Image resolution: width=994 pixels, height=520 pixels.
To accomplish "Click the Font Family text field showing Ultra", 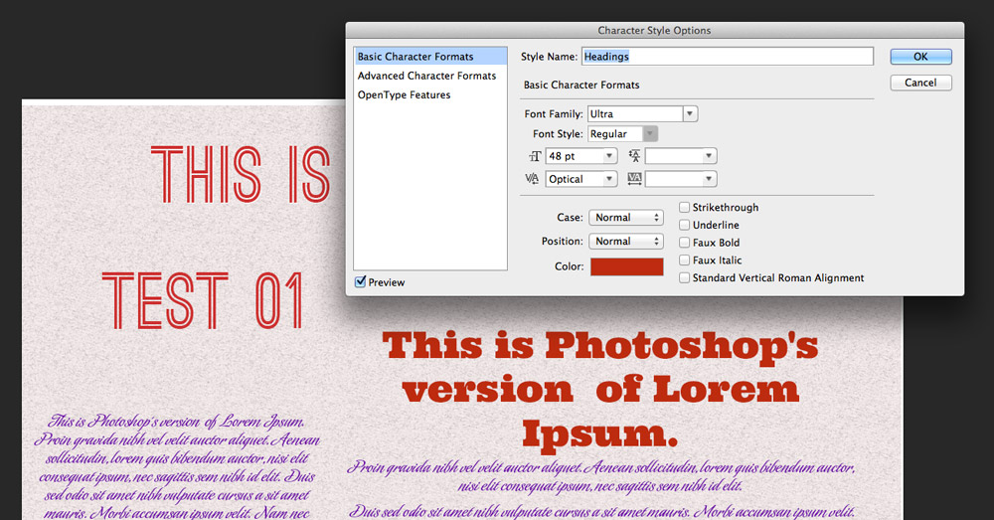I will (634, 114).
